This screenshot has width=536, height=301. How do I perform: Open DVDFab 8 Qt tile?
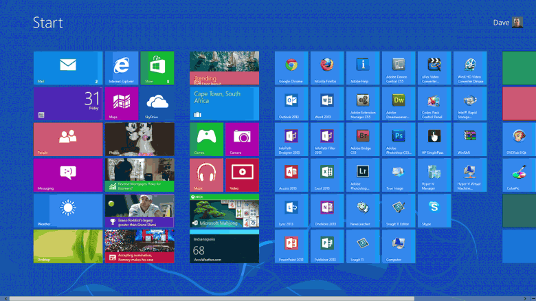520,140
